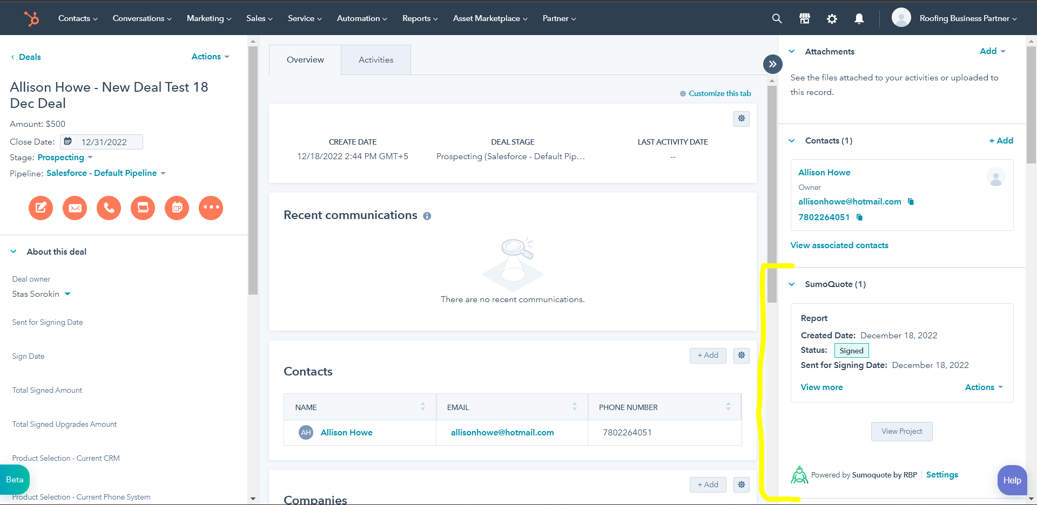Open the Partner menu
The width and height of the screenshot is (1037, 505).
[559, 18]
